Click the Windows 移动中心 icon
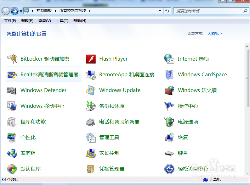Viewport: 250px width, 185px height. pyautogui.click(x=12, y=106)
